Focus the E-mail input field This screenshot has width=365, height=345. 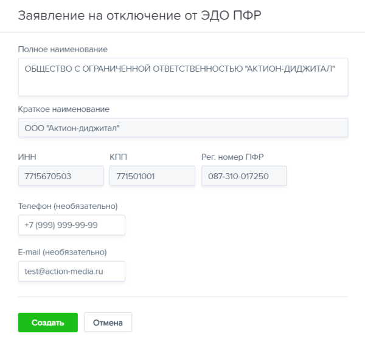click(x=72, y=272)
